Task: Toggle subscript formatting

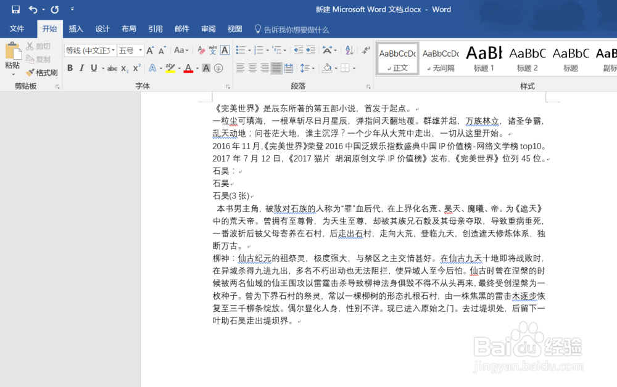Action: [125, 68]
